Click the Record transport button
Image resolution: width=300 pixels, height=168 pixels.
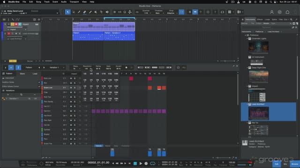146,163
